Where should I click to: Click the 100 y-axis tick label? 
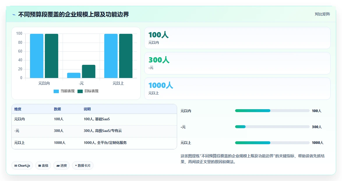(19, 34)
